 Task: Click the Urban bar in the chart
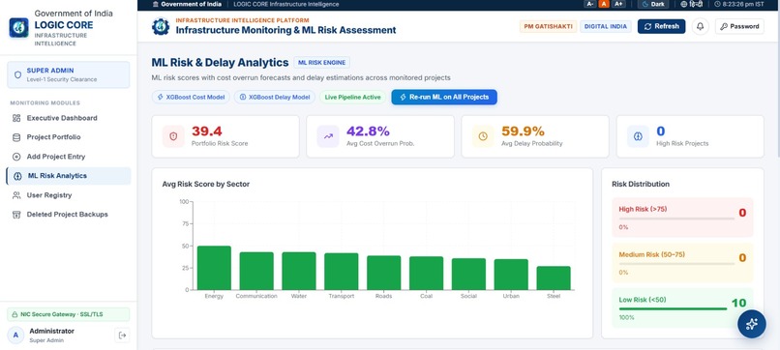511,275
